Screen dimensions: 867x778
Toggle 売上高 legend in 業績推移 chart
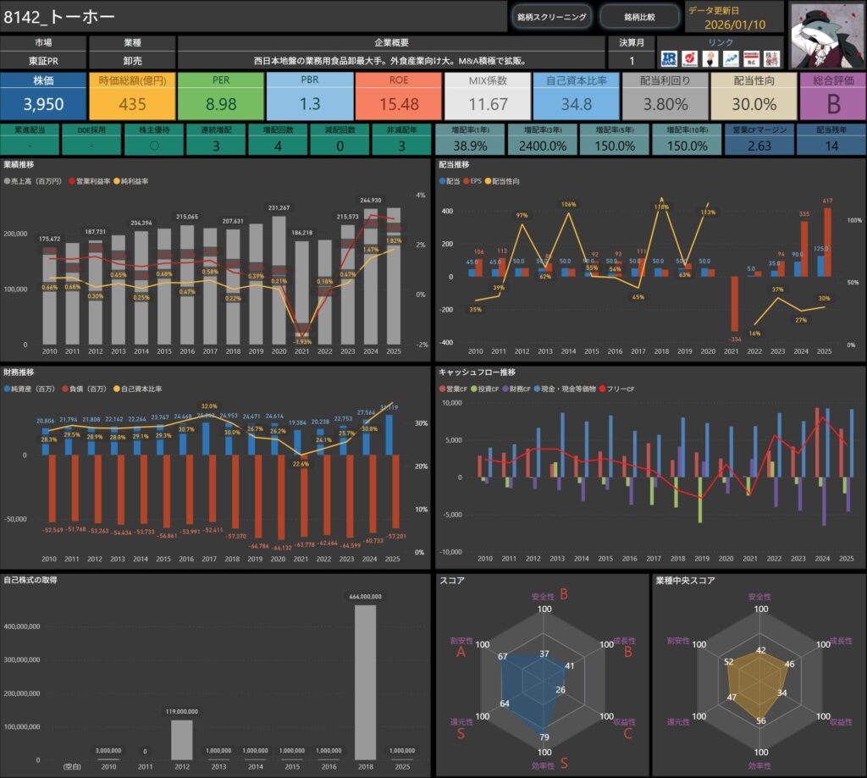(32, 181)
